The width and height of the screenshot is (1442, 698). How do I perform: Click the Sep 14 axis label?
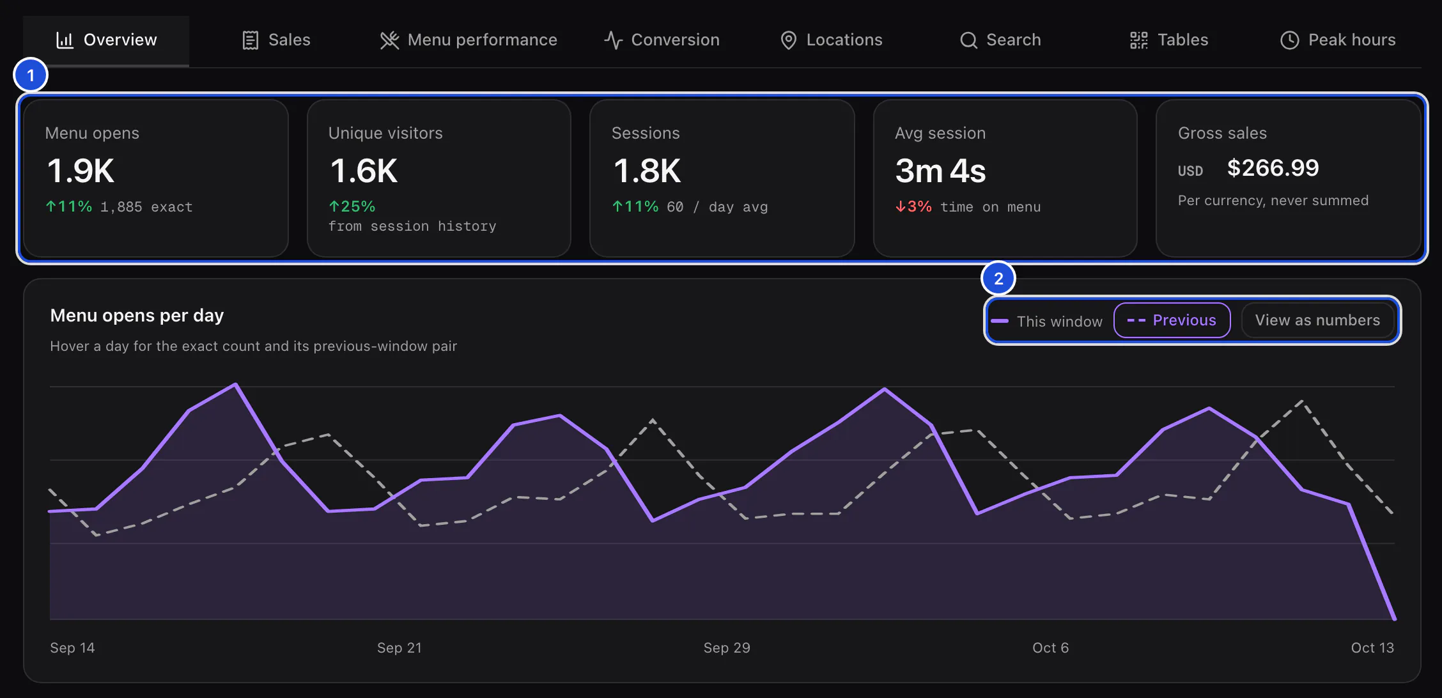72,648
